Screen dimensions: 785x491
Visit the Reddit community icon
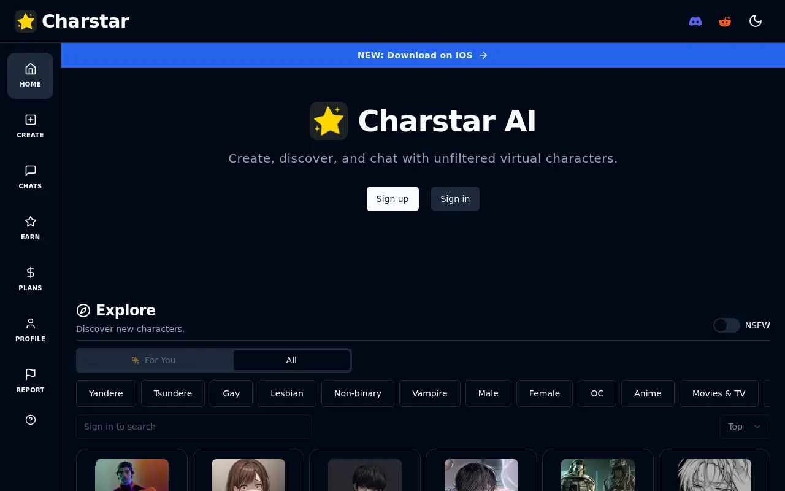(725, 21)
